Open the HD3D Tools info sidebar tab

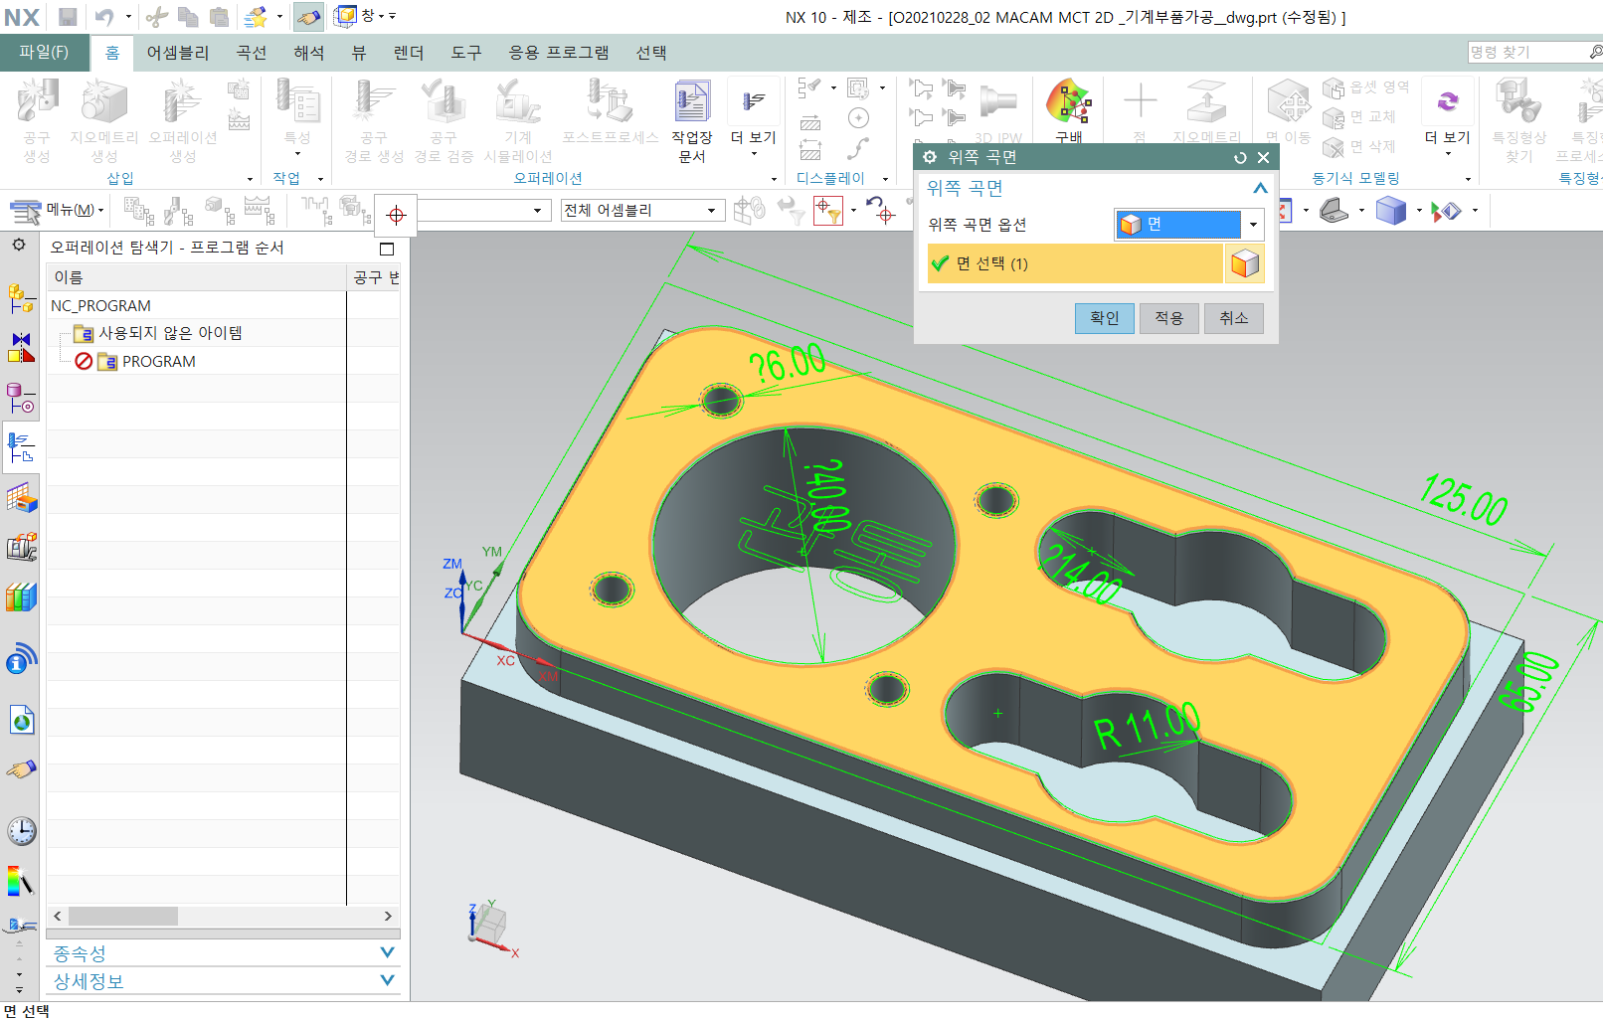point(21,658)
